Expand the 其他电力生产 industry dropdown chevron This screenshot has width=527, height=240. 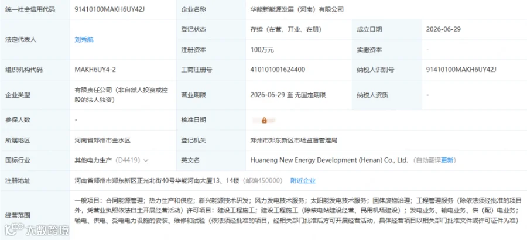coord(146,160)
